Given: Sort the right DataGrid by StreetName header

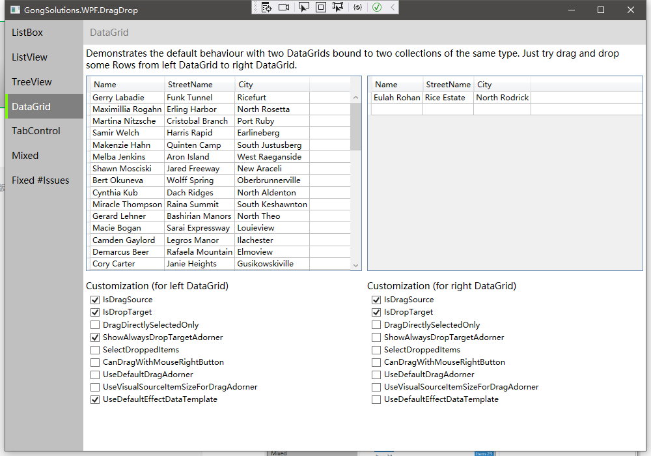Looking at the screenshot, I should coord(449,84).
